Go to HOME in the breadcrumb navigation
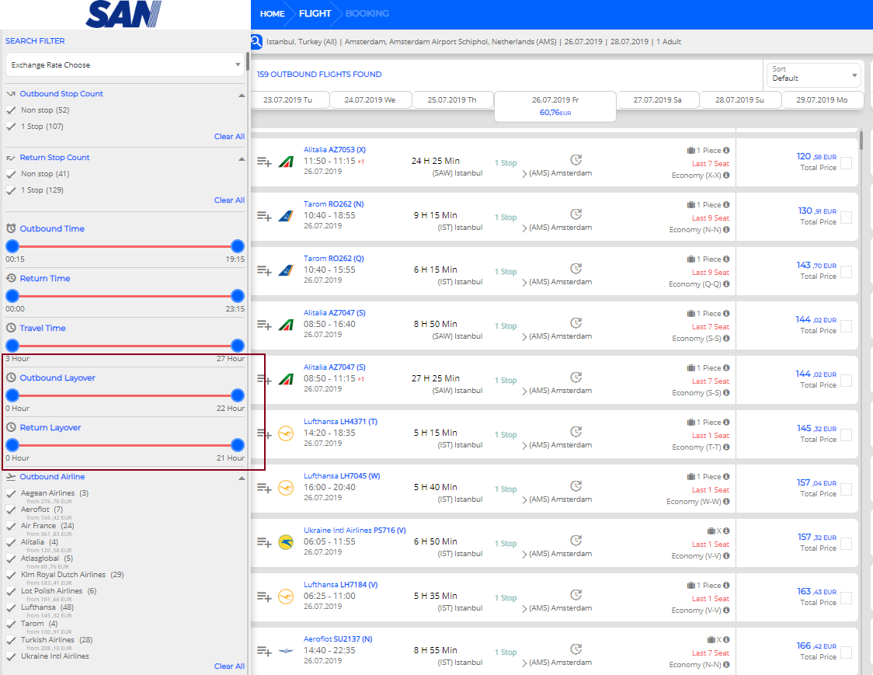The width and height of the screenshot is (873, 675). pos(272,13)
